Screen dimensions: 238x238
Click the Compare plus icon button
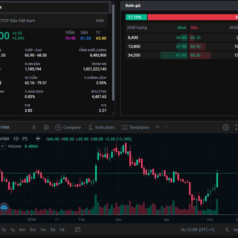tap(58, 127)
